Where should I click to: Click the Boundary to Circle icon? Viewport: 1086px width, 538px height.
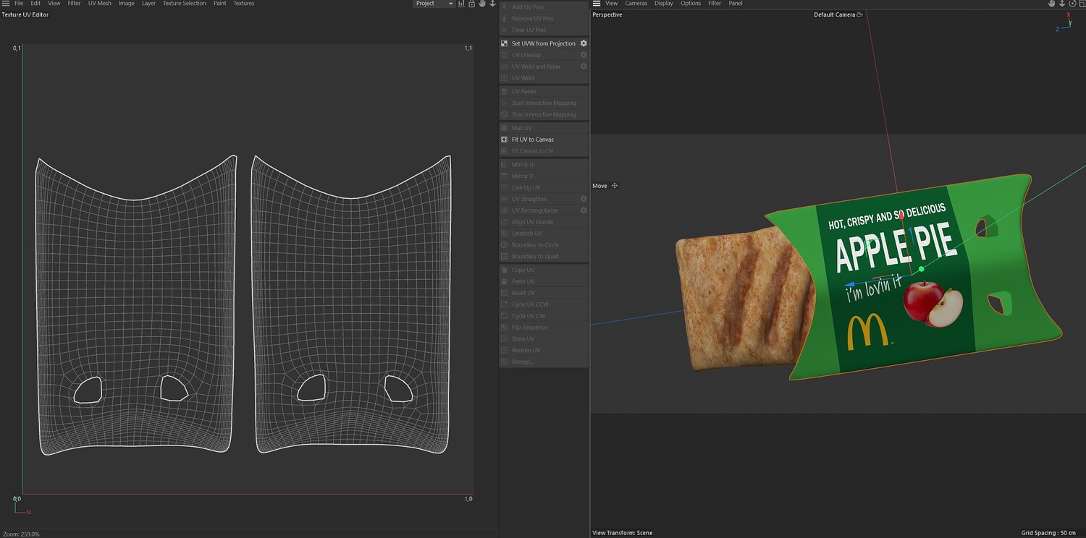pos(505,245)
